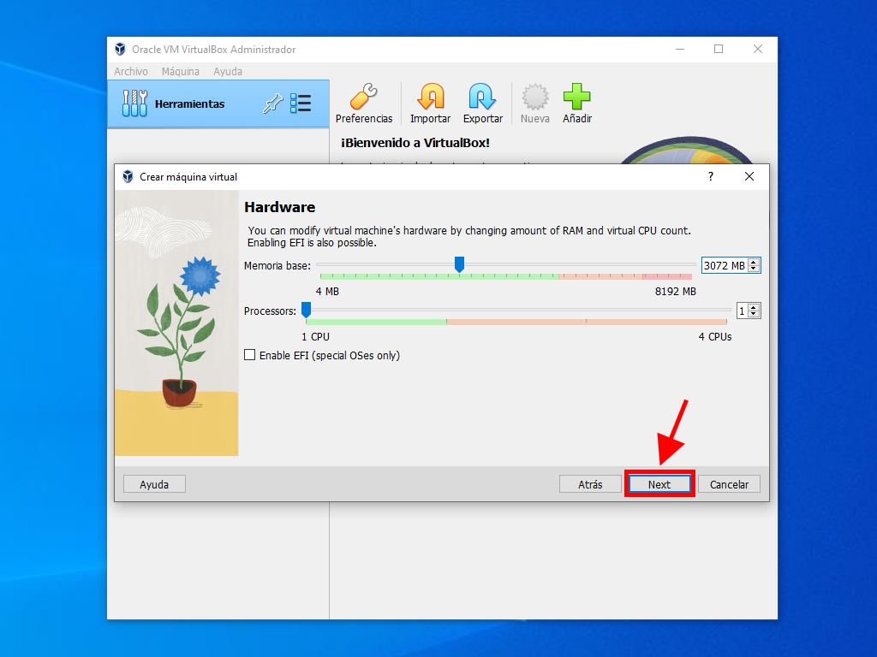Click the memory value field showing 3072 MB
Screen dimensions: 877x657
click(x=724, y=266)
